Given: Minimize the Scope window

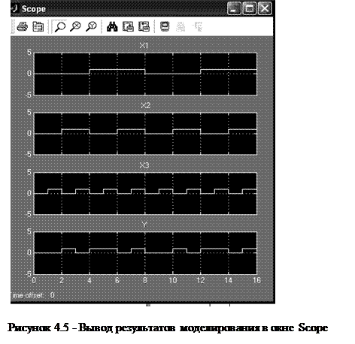Looking at the screenshot, I should click(234, 8).
